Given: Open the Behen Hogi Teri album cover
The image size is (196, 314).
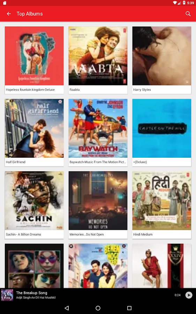Looking at the screenshot, I should (x=98, y=266).
